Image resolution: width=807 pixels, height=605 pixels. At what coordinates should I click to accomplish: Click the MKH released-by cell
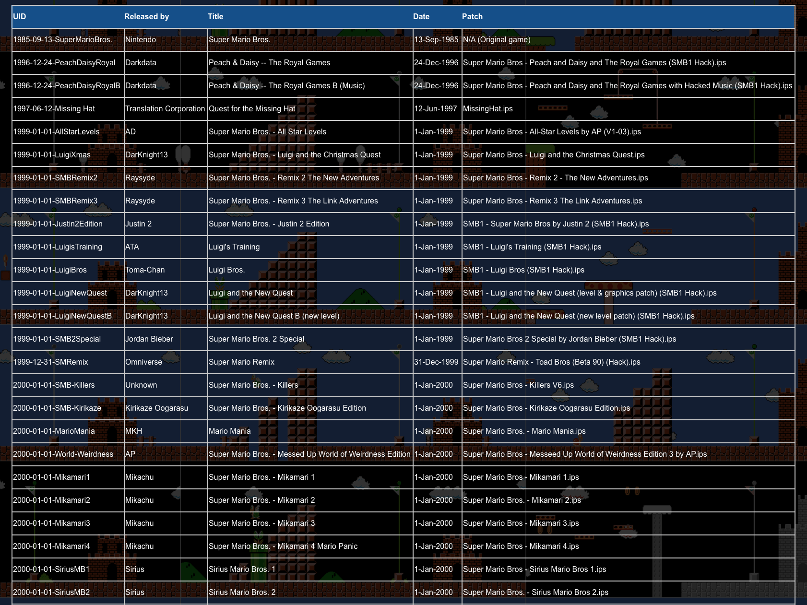(165, 431)
